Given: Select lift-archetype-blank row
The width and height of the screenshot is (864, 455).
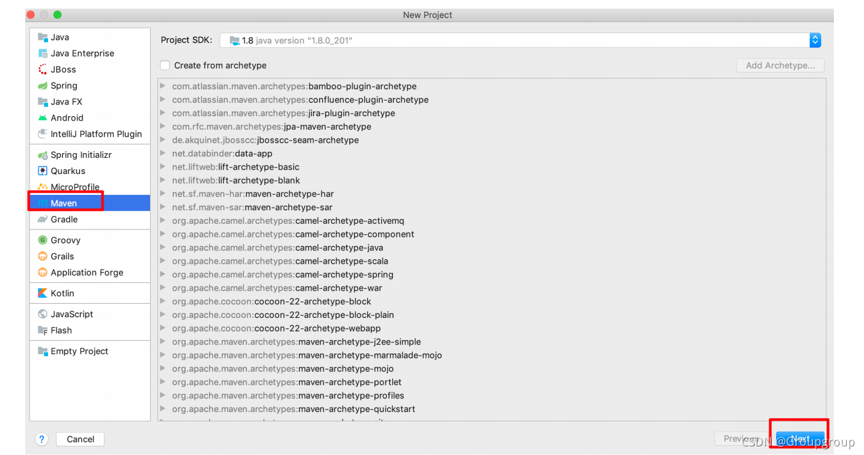Looking at the screenshot, I should click(491, 180).
